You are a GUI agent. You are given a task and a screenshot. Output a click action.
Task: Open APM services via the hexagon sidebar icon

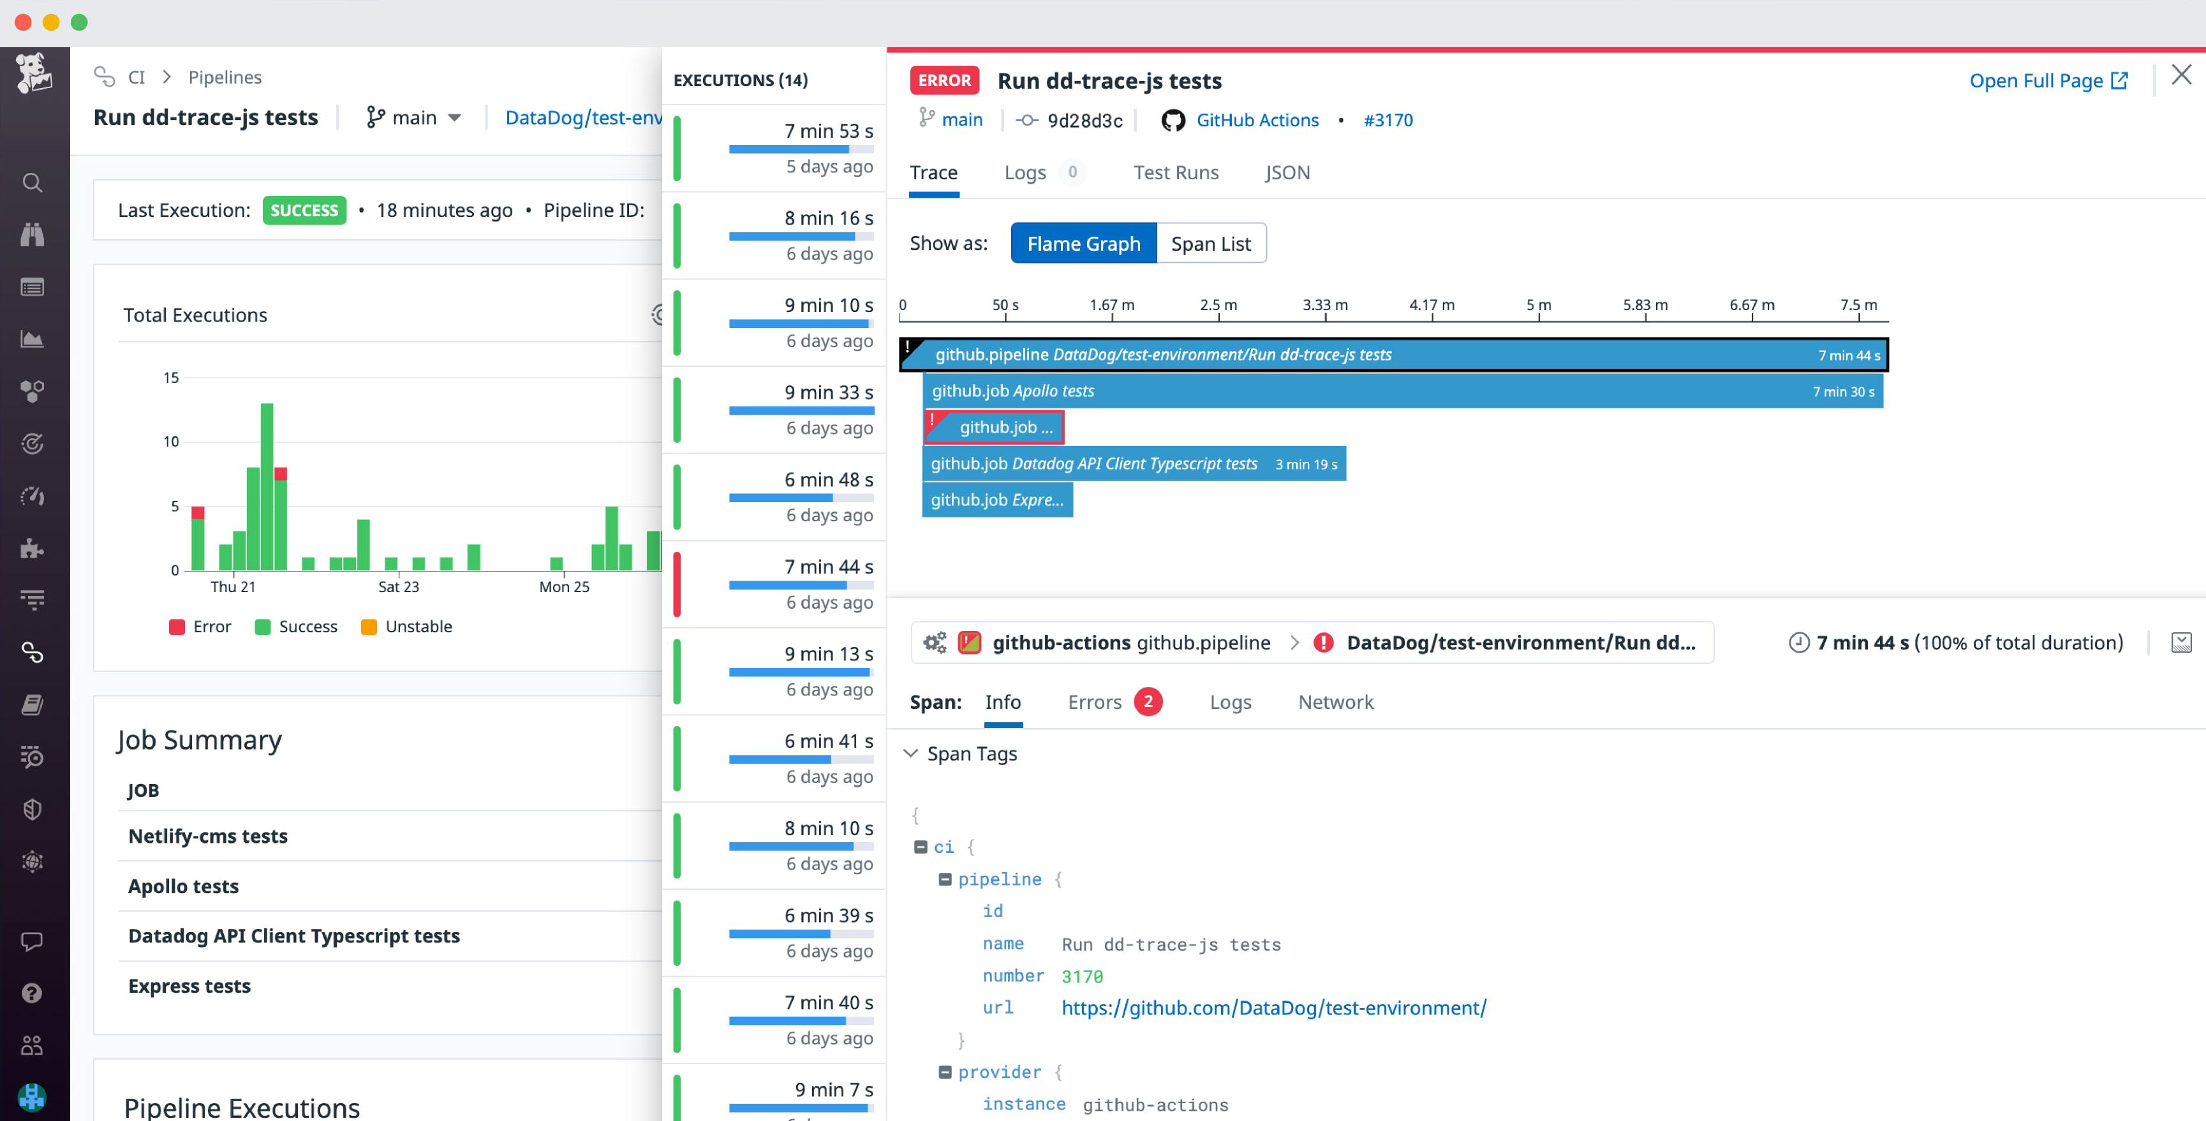pyautogui.click(x=32, y=391)
